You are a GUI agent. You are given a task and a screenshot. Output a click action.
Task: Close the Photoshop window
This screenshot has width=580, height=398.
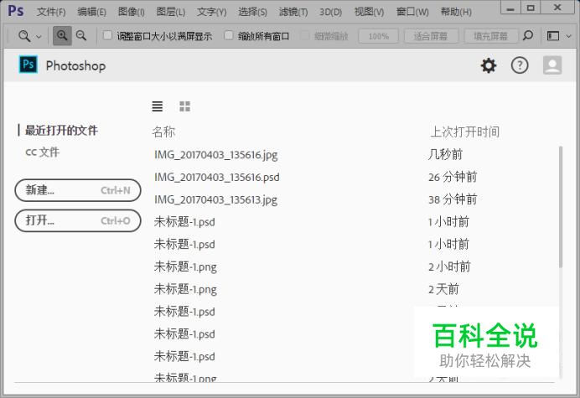pyautogui.click(x=557, y=8)
